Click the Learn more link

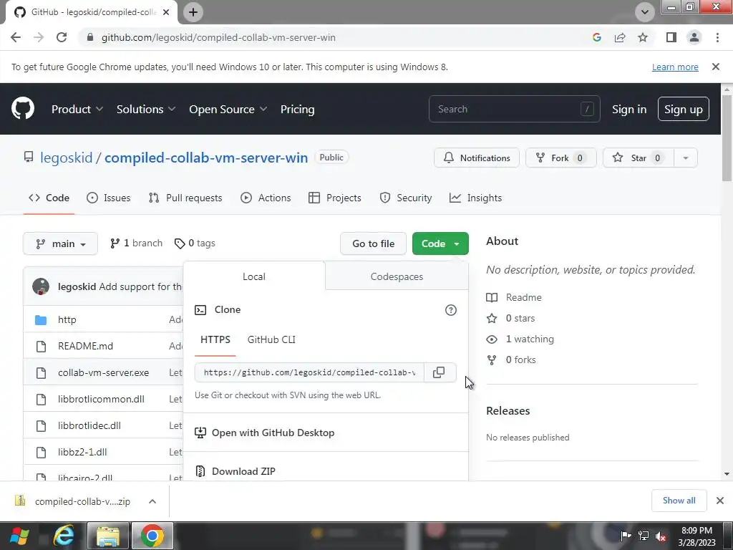[675, 67]
